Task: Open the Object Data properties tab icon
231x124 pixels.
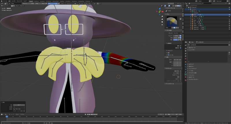Action: coord(186,75)
